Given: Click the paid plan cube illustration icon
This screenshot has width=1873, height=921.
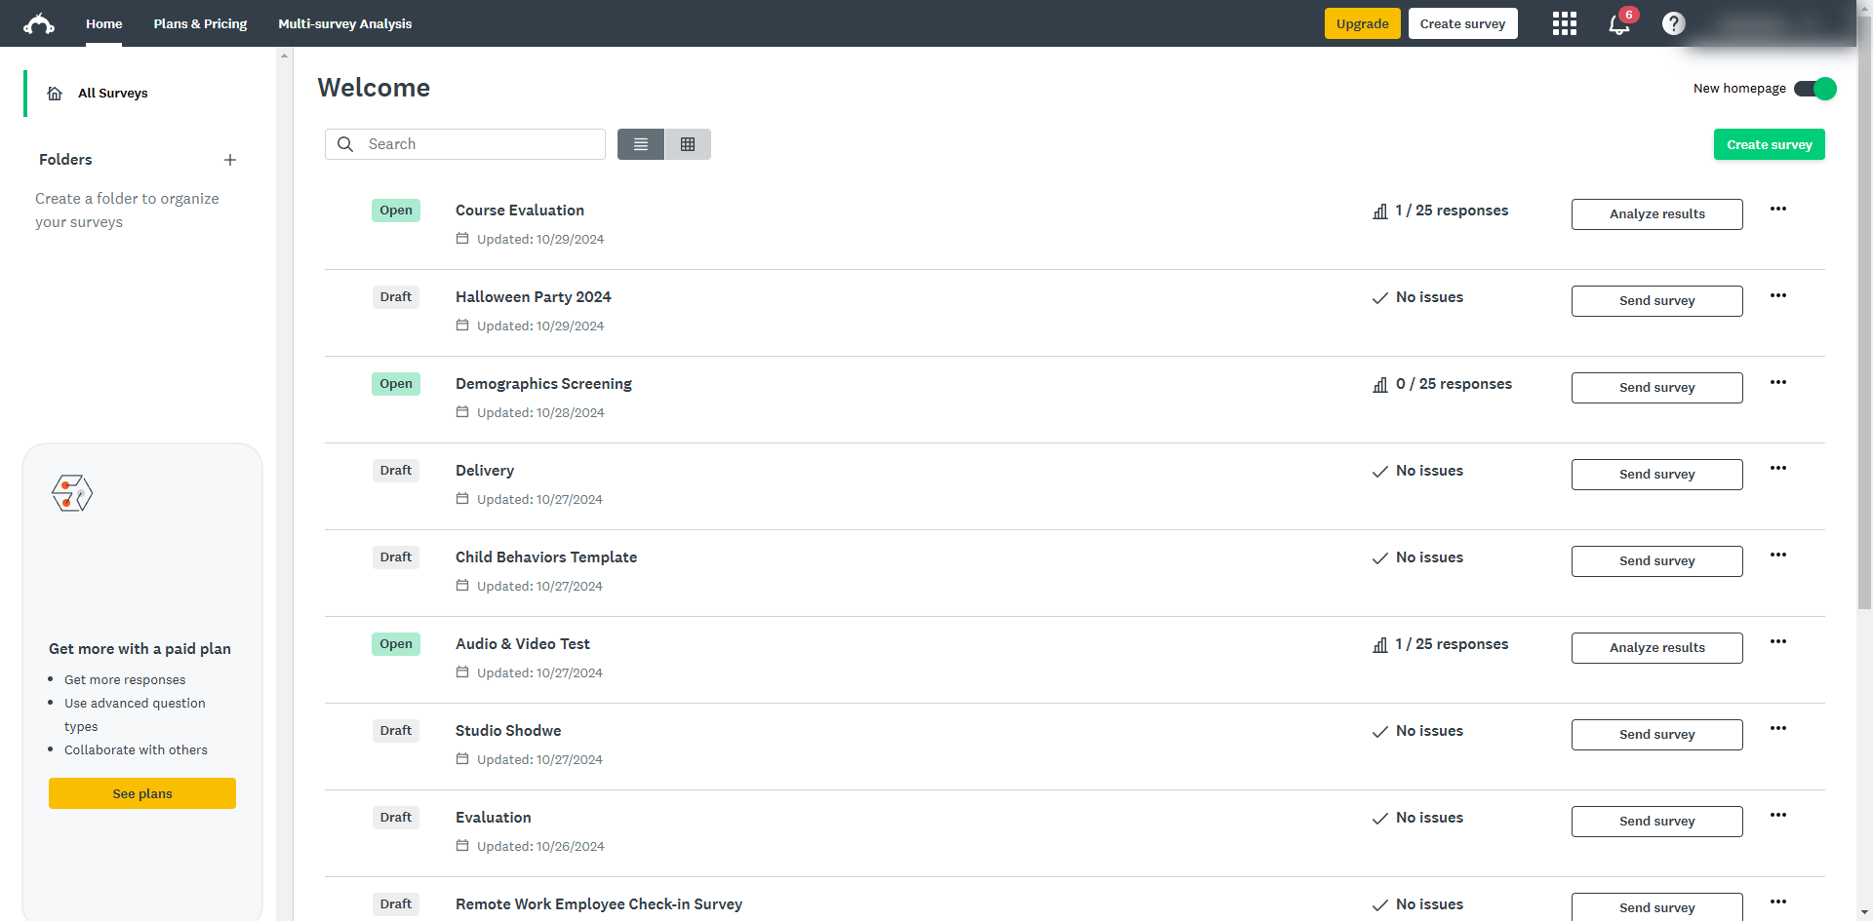Looking at the screenshot, I should (72, 493).
